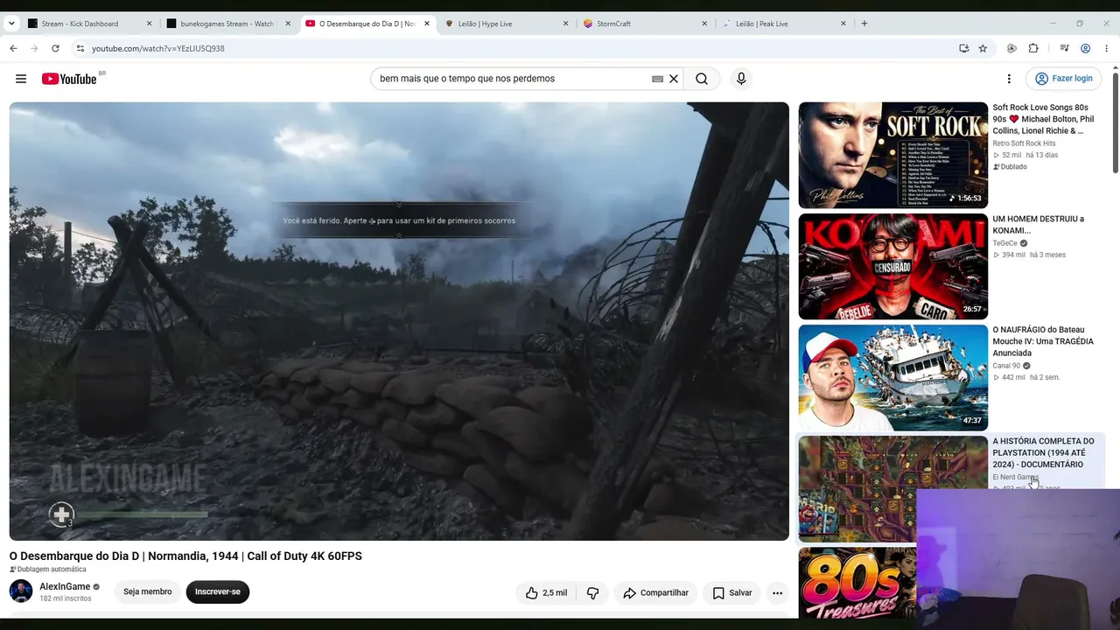1120x630 pixels.
Task: Save video with the Salvar button
Action: point(731,592)
